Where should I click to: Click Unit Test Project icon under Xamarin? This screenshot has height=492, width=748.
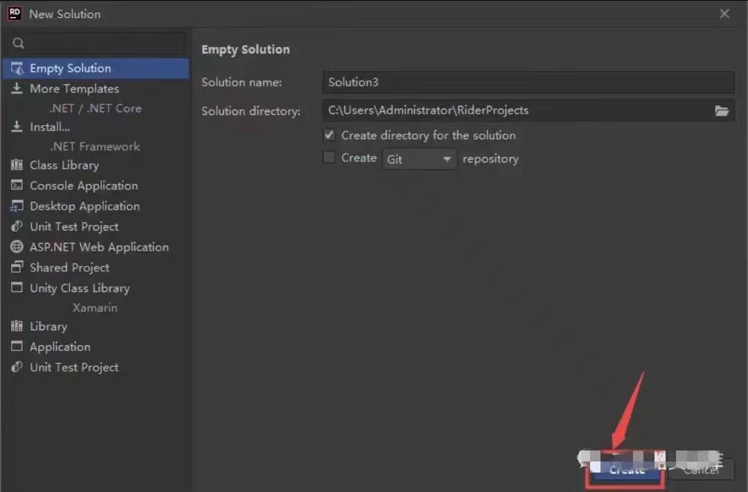pos(17,367)
